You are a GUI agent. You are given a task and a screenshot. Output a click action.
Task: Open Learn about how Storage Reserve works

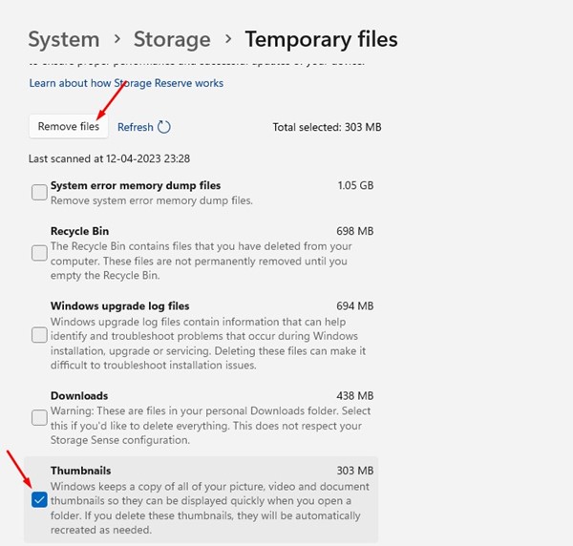click(x=126, y=83)
